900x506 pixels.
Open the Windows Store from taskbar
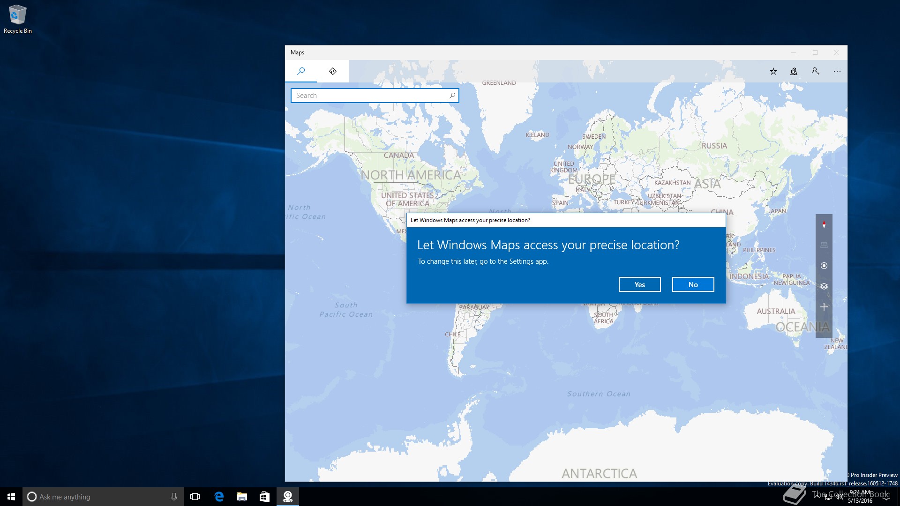[265, 497]
